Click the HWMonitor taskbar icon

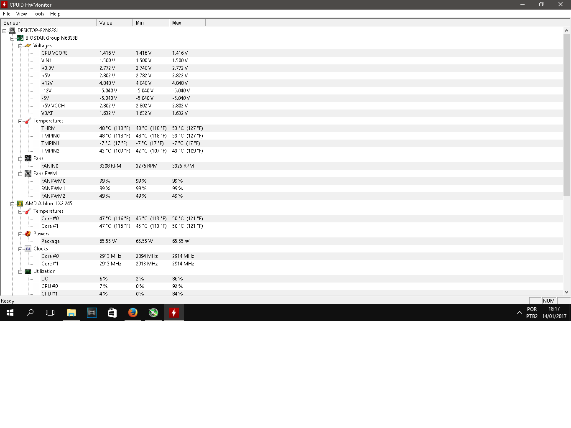[173, 313]
